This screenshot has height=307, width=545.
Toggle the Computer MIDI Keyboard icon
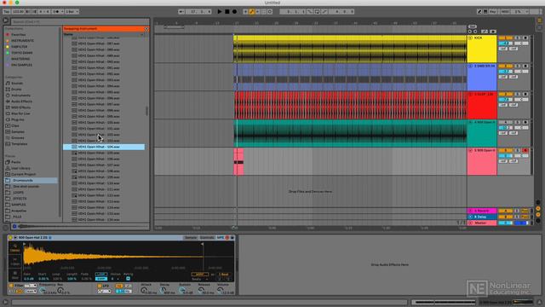tap(485, 11)
